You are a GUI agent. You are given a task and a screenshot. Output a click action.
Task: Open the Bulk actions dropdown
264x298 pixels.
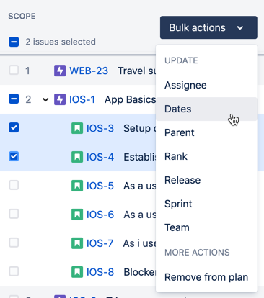tap(208, 27)
